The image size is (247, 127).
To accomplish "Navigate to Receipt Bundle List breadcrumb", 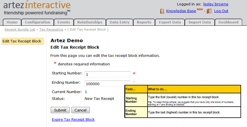I will click(20, 29).
